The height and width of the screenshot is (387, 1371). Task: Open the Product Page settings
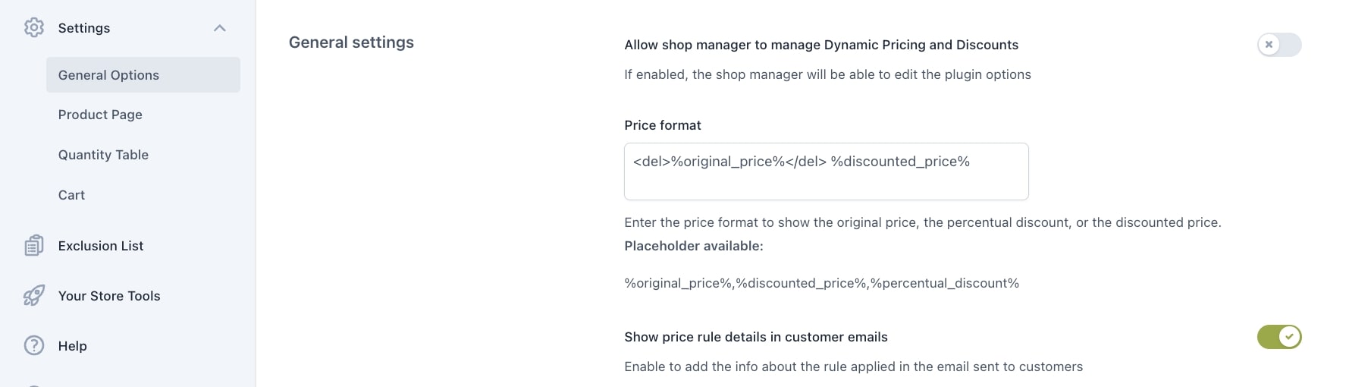(x=100, y=115)
